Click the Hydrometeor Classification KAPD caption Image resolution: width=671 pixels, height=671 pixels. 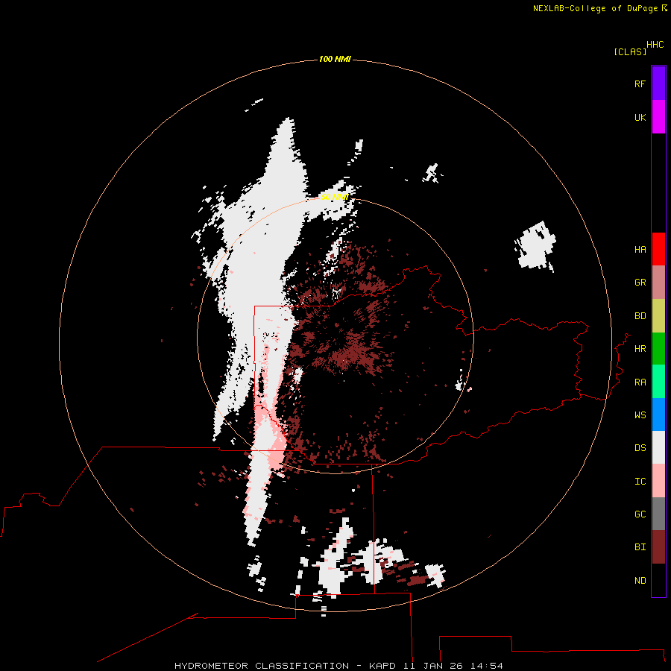pos(338,666)
